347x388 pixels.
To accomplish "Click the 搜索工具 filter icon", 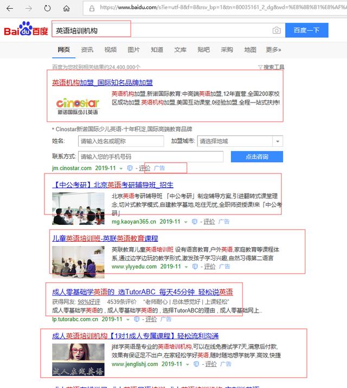I will (260, 67).
